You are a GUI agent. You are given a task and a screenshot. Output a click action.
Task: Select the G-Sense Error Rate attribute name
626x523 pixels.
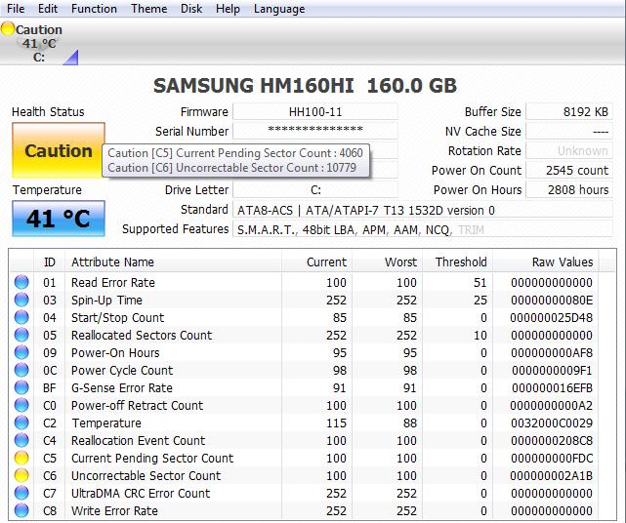coord(122,387)
